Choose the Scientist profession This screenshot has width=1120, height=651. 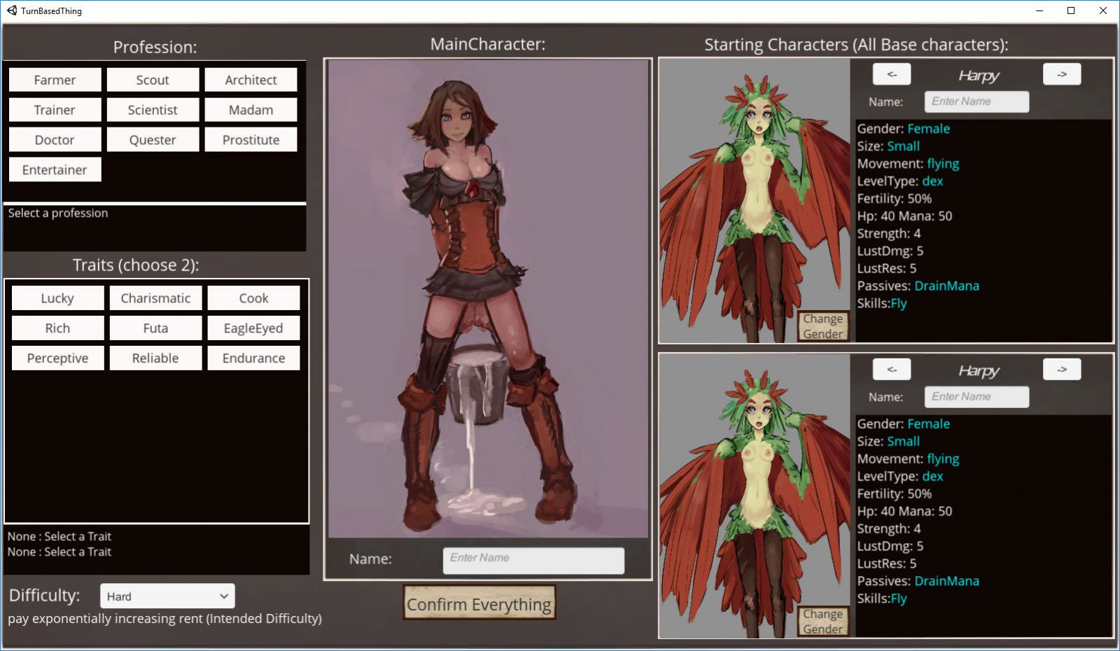[153, 110]
